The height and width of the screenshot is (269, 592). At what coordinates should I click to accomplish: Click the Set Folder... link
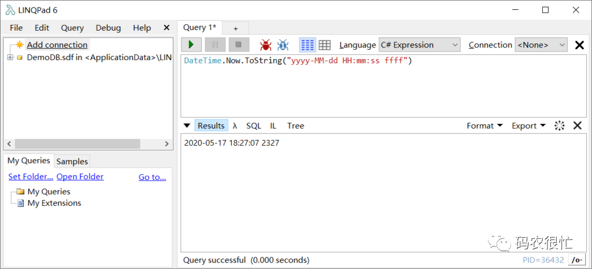31,176
